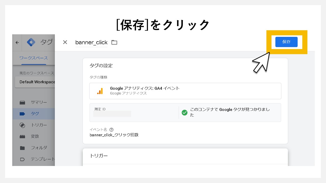The image size is (326, 183).
Task: Click the 保存 (Save) button
Action: coord(286,42)
